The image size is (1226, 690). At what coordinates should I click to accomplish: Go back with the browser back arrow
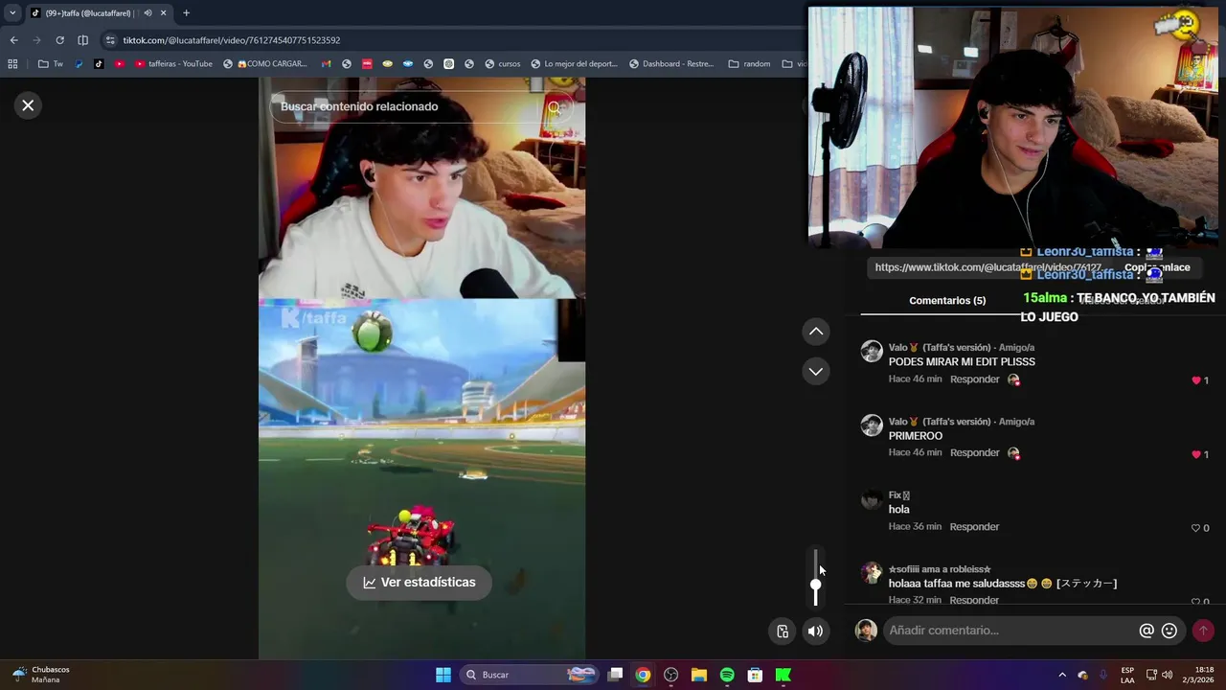pyautogui.click(x=13, y=40)
